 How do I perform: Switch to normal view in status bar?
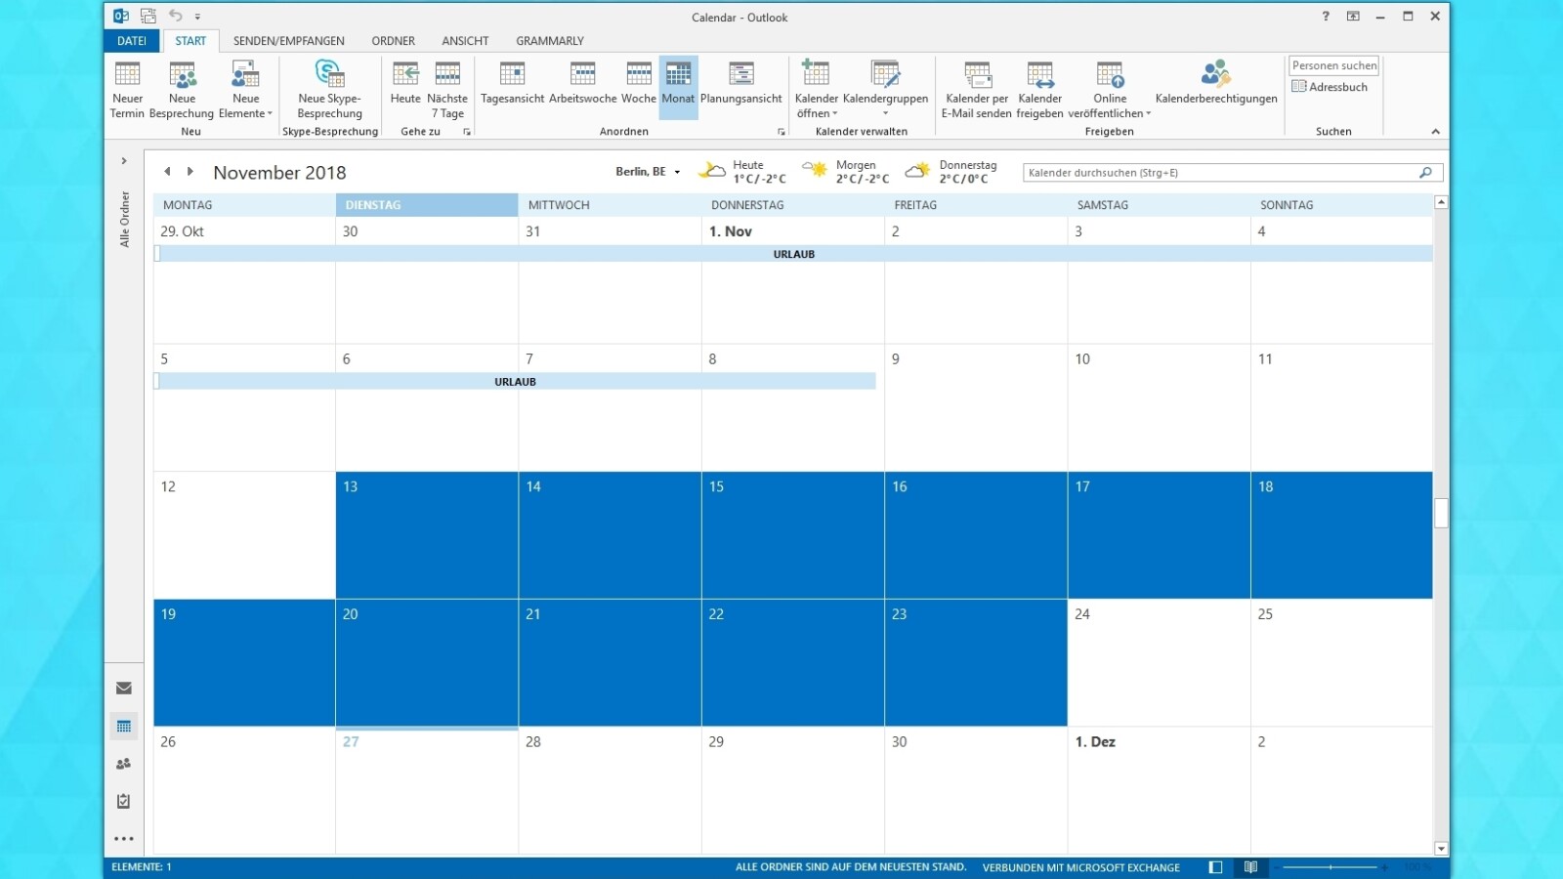1215,867
